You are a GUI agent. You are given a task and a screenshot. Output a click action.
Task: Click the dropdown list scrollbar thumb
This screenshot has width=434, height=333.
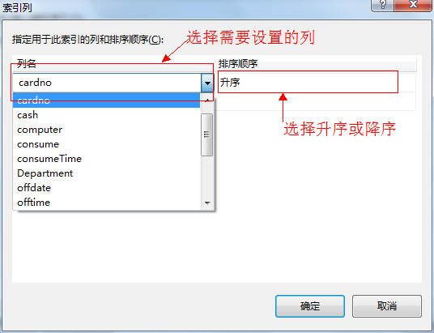[207, 135]
